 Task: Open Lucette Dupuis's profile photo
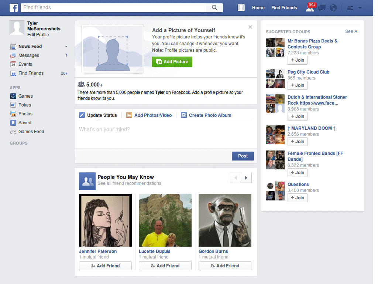pos(165,220)
